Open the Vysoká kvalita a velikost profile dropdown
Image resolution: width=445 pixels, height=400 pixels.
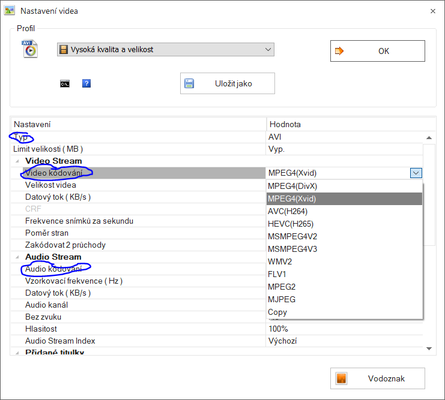tap(268, 50)
